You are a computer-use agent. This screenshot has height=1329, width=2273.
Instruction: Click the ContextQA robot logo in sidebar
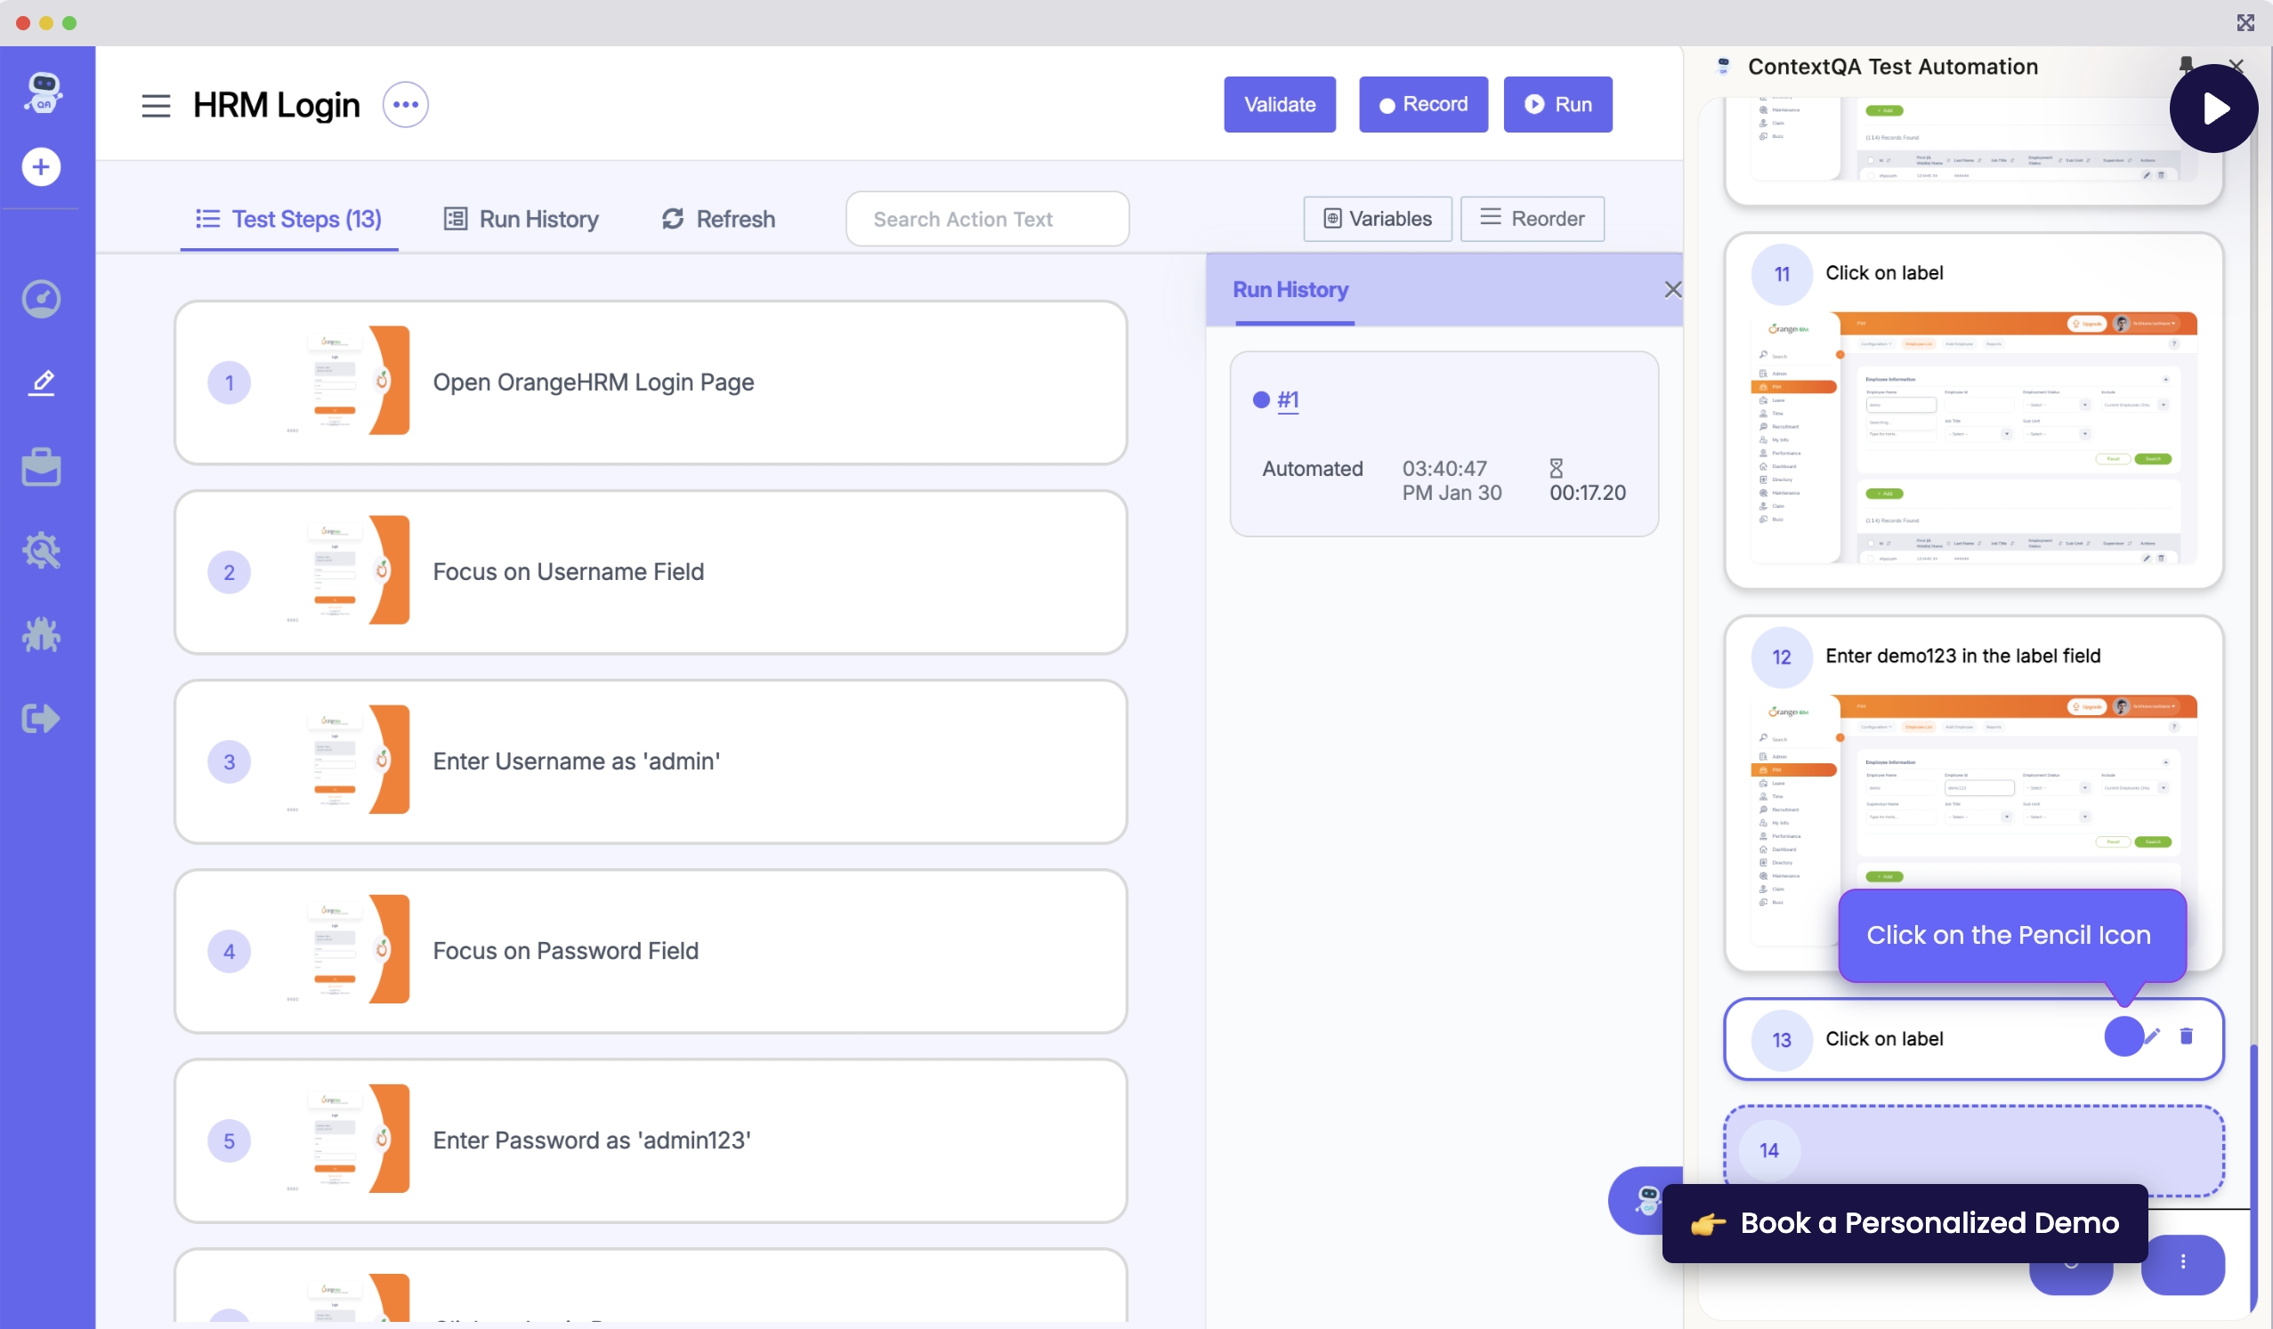click(43, 92)
